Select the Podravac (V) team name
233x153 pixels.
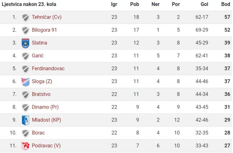tap(46, 145)
